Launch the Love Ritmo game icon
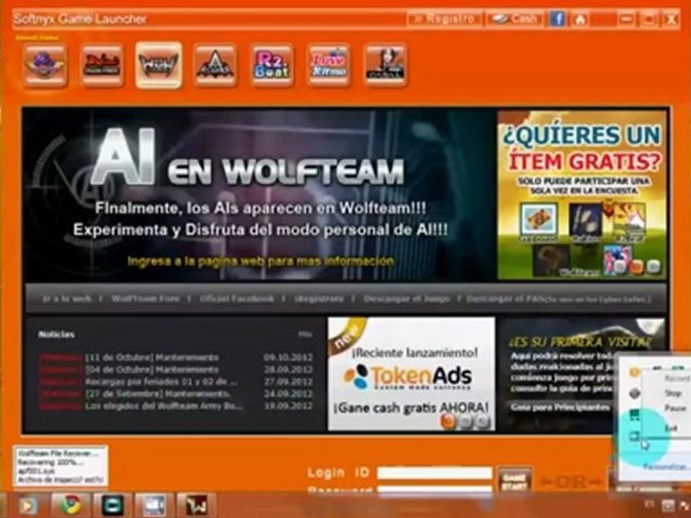The width and height of the screenshot is (691, 518). click(x=328, y=65)
